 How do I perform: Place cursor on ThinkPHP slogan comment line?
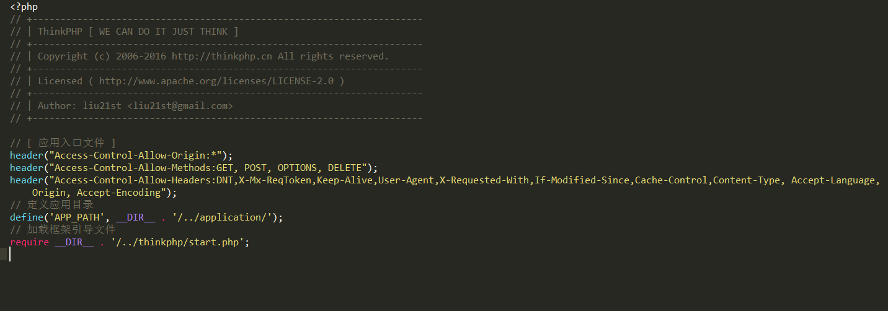click(124, 32)
